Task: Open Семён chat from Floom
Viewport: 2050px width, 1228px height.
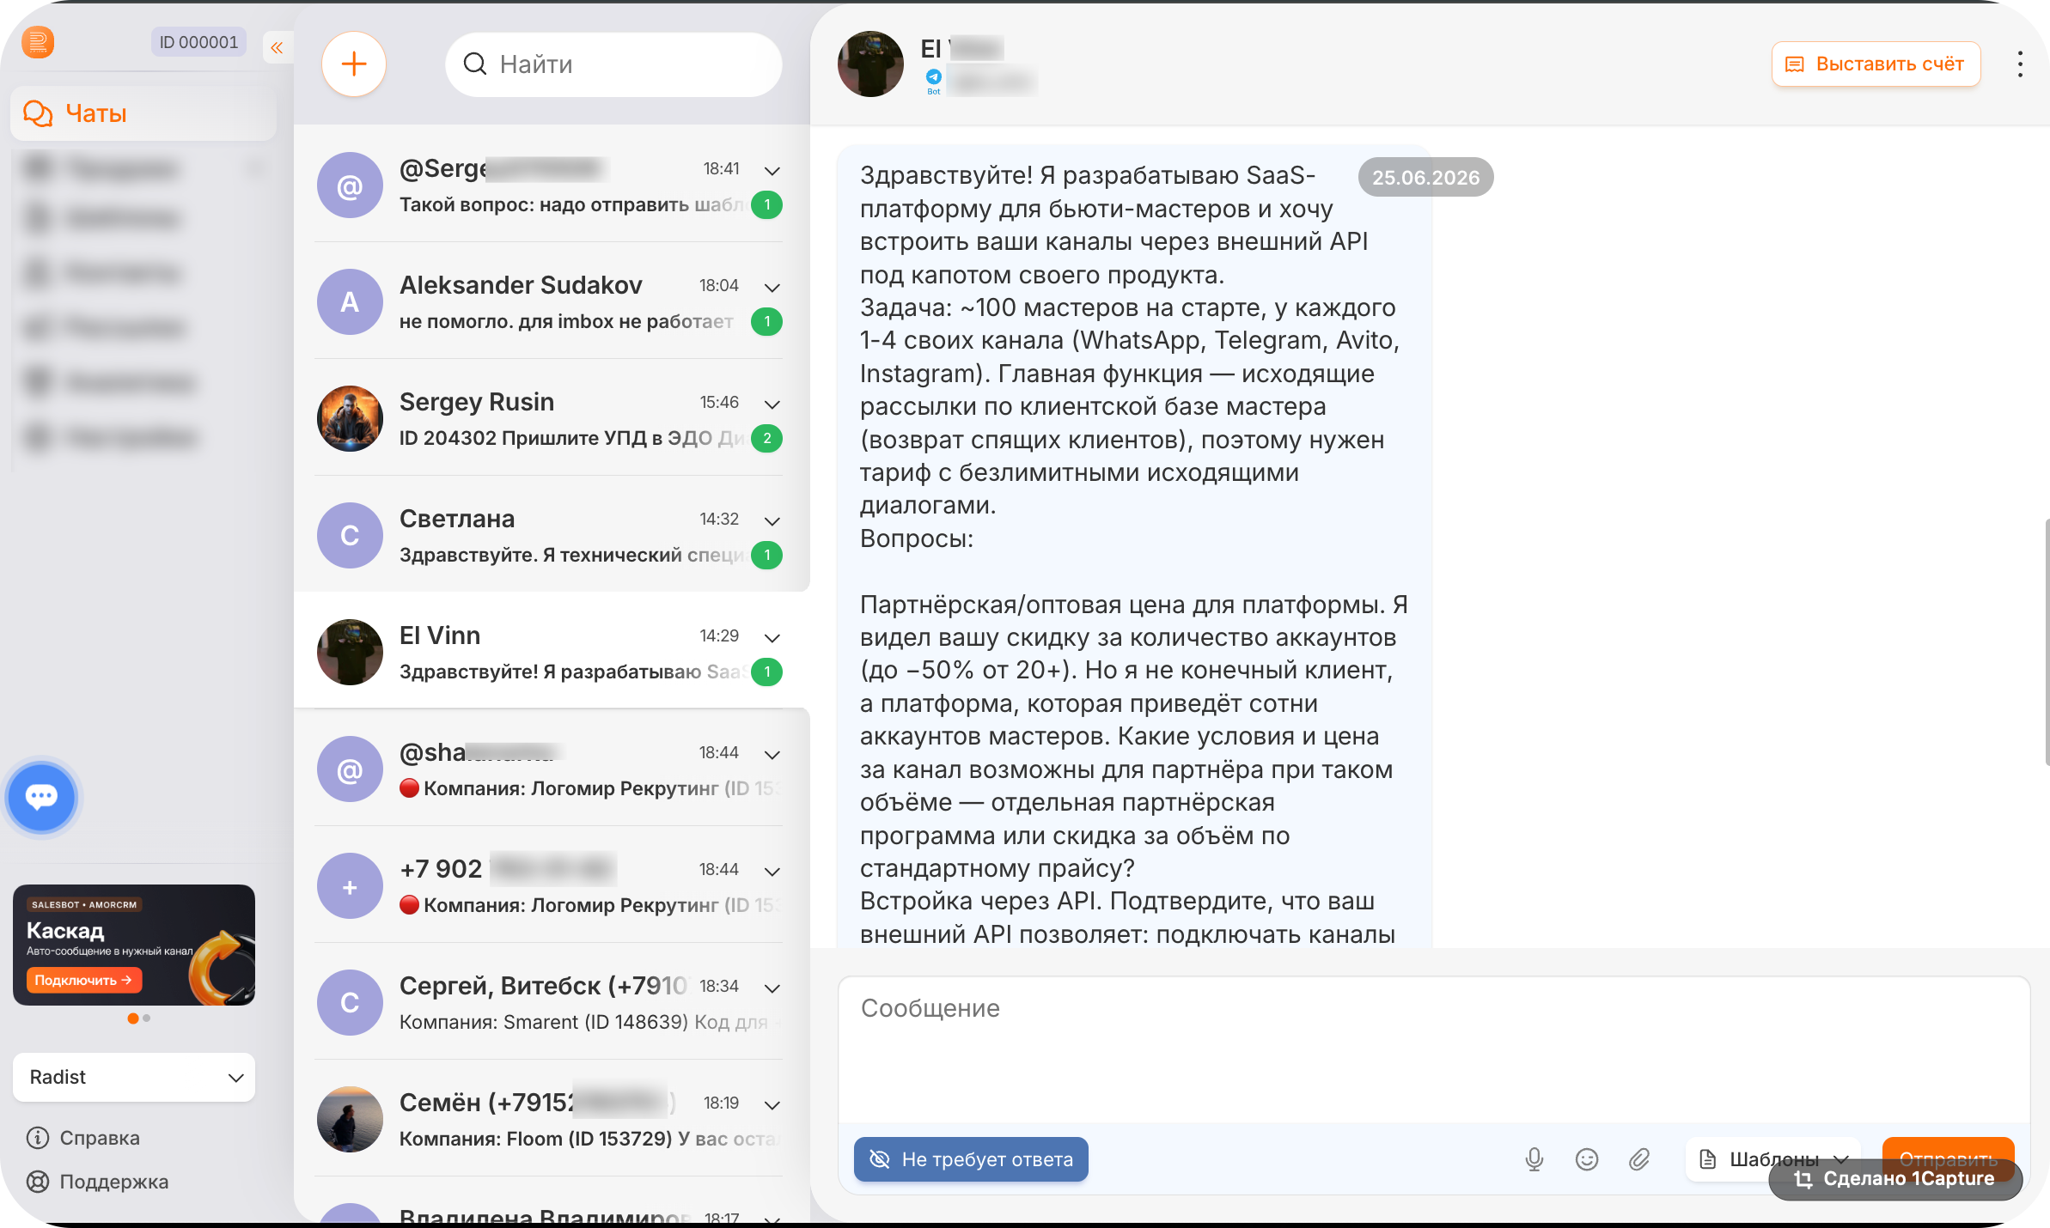Action: 550,1119
